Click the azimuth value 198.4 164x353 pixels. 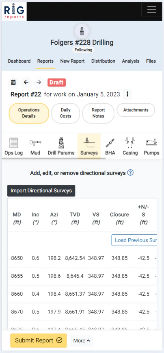coord(54,294)
